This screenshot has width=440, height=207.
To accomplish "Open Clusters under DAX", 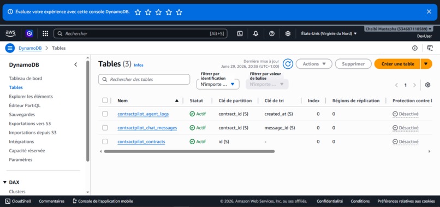I will tap(17, 192).
